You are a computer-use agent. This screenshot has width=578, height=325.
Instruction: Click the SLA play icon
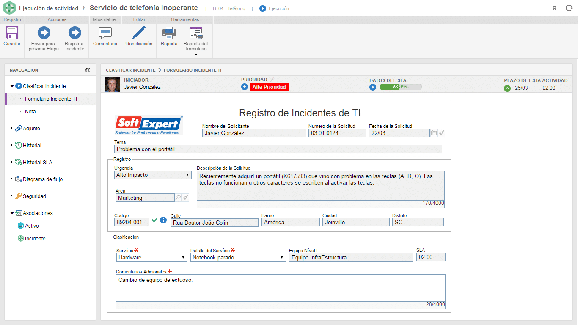click(x=373, y=87)
